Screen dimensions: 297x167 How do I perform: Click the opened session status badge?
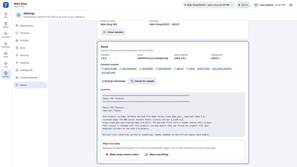click(x=175, y=24)
